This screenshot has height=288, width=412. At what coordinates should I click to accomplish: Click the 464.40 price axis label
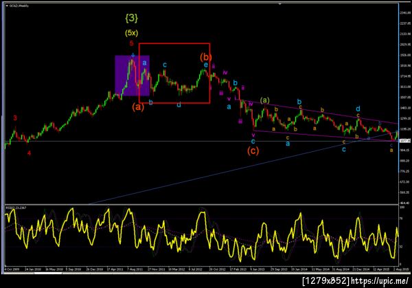click(x=405, y=203)
